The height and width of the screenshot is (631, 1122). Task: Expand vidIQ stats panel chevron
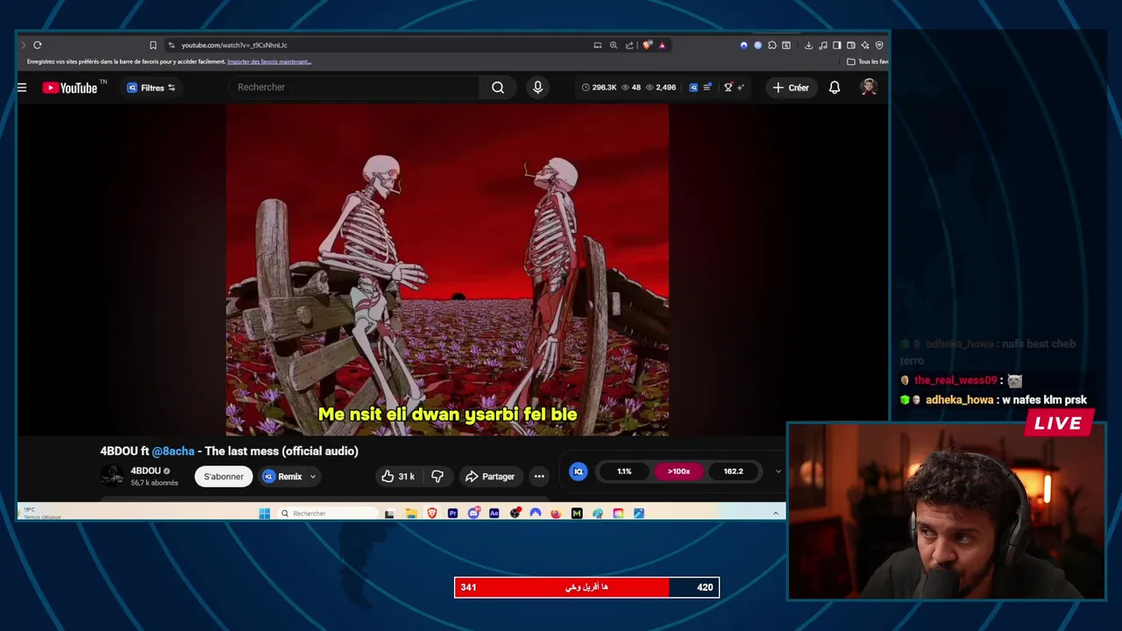click(x=778, y=471)
